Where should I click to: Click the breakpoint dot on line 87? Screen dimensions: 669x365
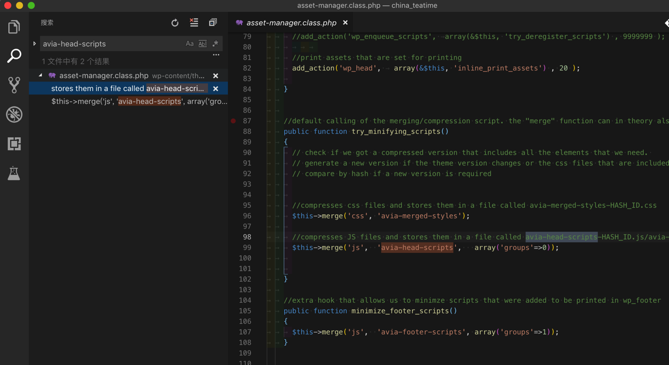[233, 121]
